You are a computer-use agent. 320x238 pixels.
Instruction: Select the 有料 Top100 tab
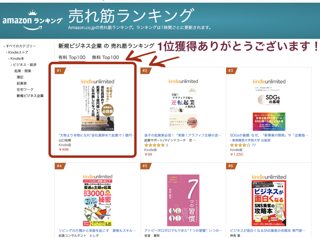(x=72, y=57)
